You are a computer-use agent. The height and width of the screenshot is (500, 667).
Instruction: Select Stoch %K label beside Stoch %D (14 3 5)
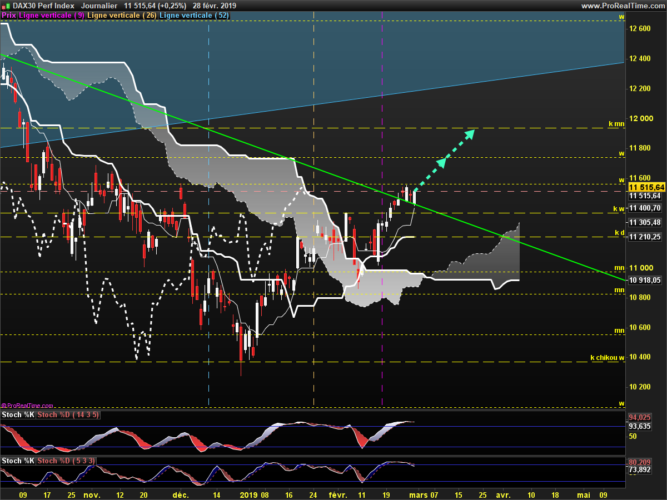pos(18,415)
